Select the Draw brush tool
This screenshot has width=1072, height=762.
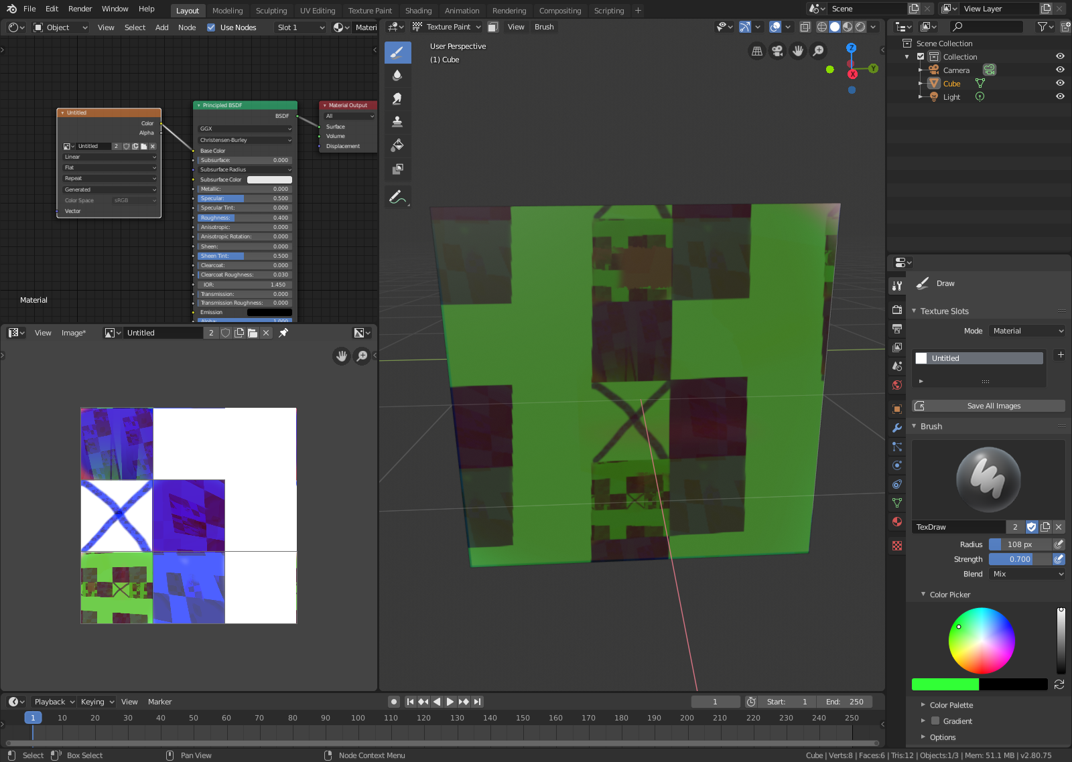(x=397, y=52)
